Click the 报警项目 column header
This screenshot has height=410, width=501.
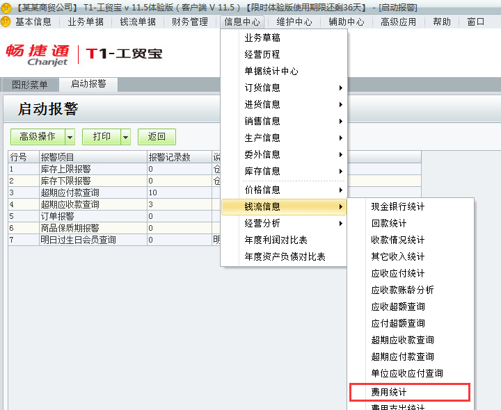tap(93, 157)
